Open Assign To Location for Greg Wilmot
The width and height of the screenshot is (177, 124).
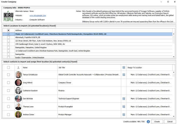point(149,83)
